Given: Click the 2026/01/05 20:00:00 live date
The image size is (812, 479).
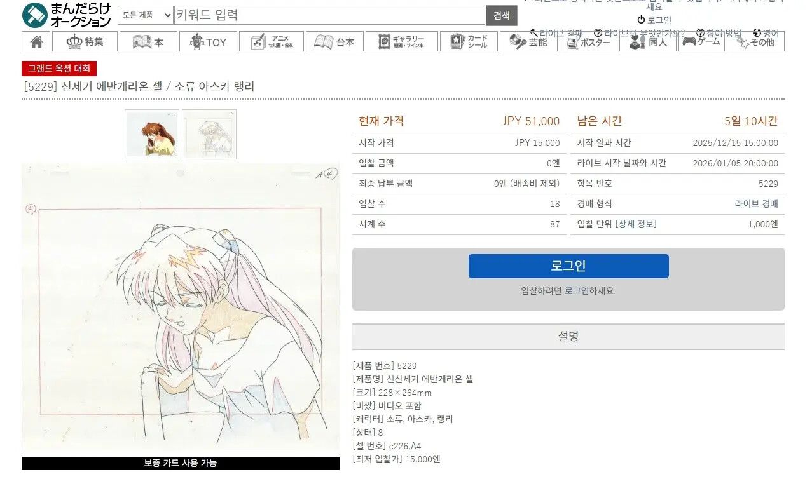Looking at the screenshot, I should (735, 163).
